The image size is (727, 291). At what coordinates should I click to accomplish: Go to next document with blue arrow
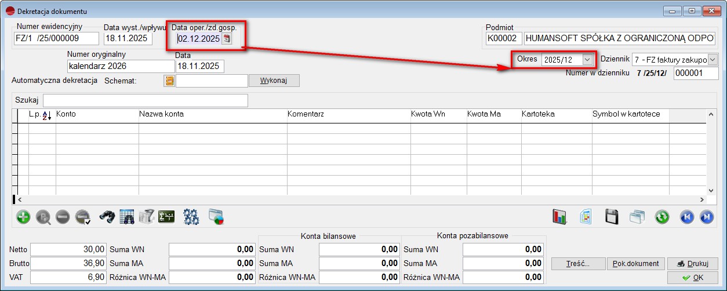pyautogui.click(x=706, y=217)
